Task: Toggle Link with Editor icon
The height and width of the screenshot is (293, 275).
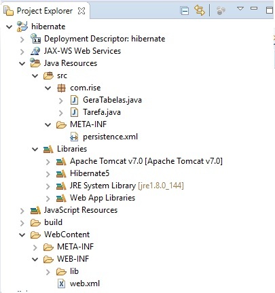Action: [x=200, y=10]
